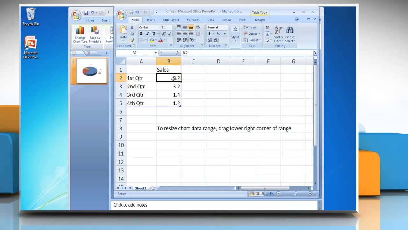
Task: Open the Table Tools Design tab
Action: point(260,20)
